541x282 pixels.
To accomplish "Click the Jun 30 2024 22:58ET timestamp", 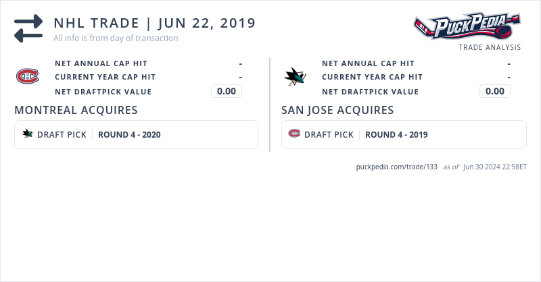I will pos(495,167).
